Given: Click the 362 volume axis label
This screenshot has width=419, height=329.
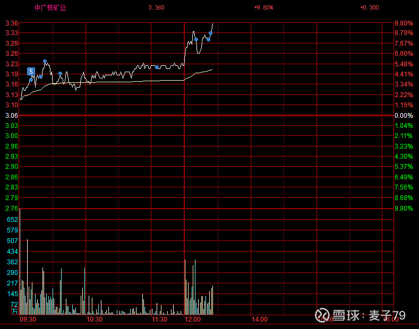Looking at the screenshot, I should point(12,262).
